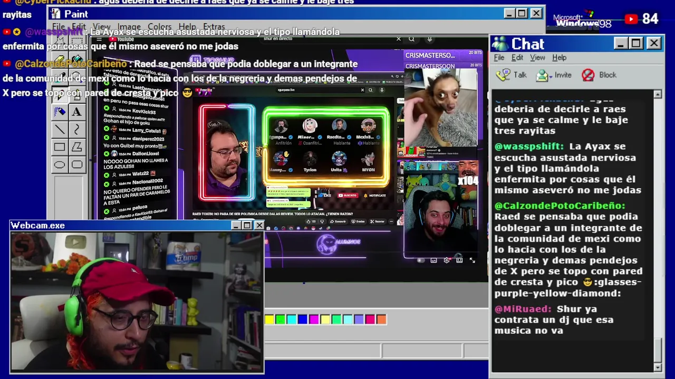This screenshot has width=675, height=379.
Task: Click the Block button in Chat
Action: tap(599, 75)
